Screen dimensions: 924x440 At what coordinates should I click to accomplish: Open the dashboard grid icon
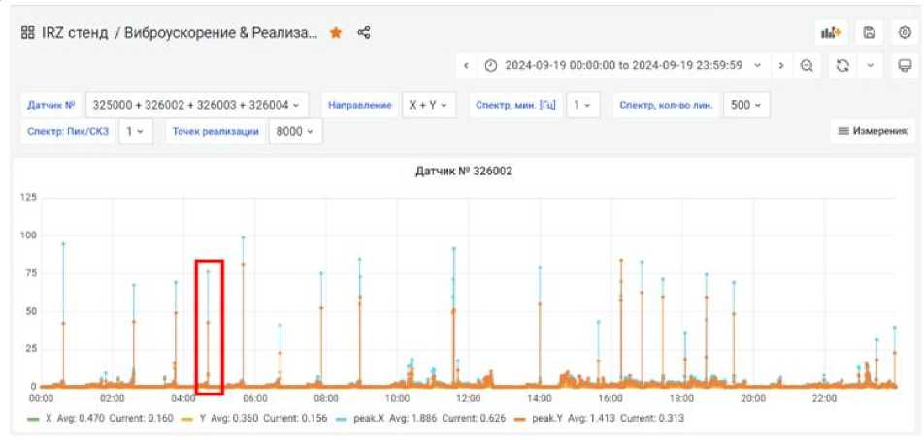pos(27,33)
